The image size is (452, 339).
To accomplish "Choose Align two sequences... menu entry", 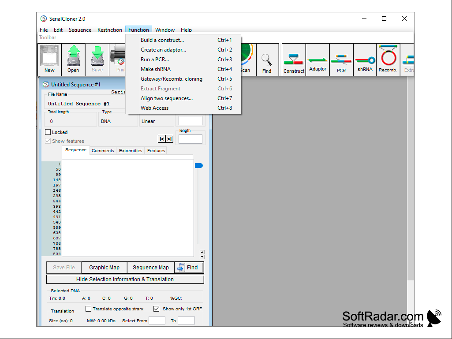I will coord(183,98).
